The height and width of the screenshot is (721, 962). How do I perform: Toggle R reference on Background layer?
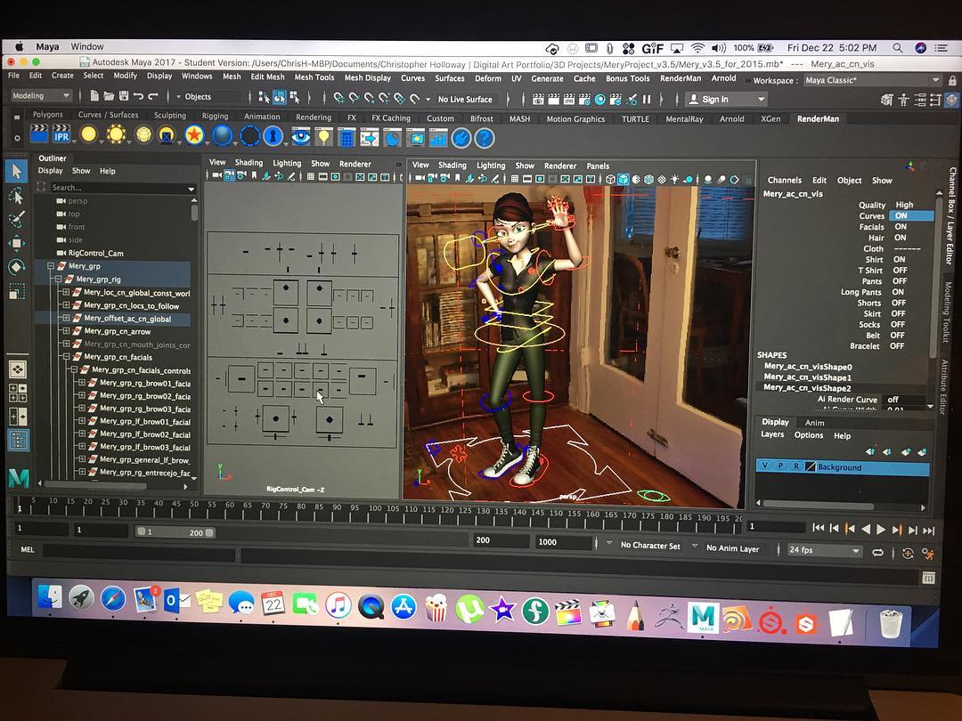click(x=796, y=466)
